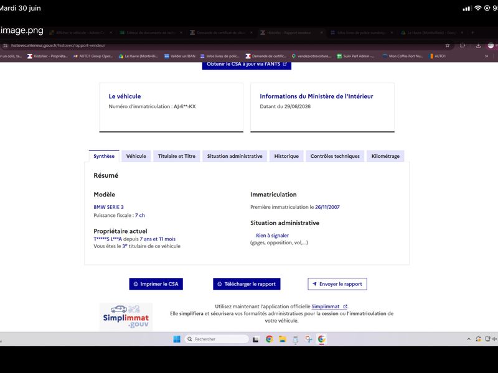Image resolution: width=498 pixels, height=373 pixels.
Task: Open the Le Havre (Montivilli... bookmark
Action: 138,56
